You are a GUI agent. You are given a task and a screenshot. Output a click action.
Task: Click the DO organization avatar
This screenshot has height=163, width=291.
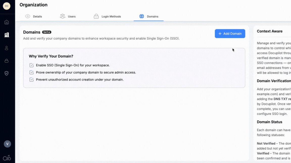coord(7,6)
